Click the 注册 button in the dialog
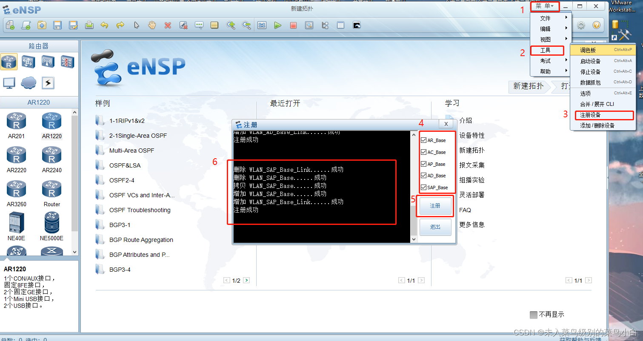Screen dimensions: 643x341 [x=435, y=206]
